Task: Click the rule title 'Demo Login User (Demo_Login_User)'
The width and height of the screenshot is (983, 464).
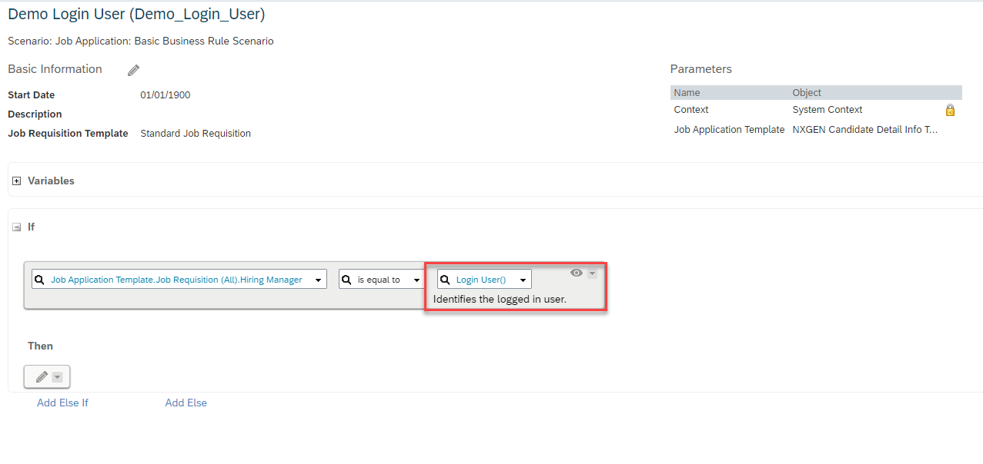Action: (x=137, y=14)
